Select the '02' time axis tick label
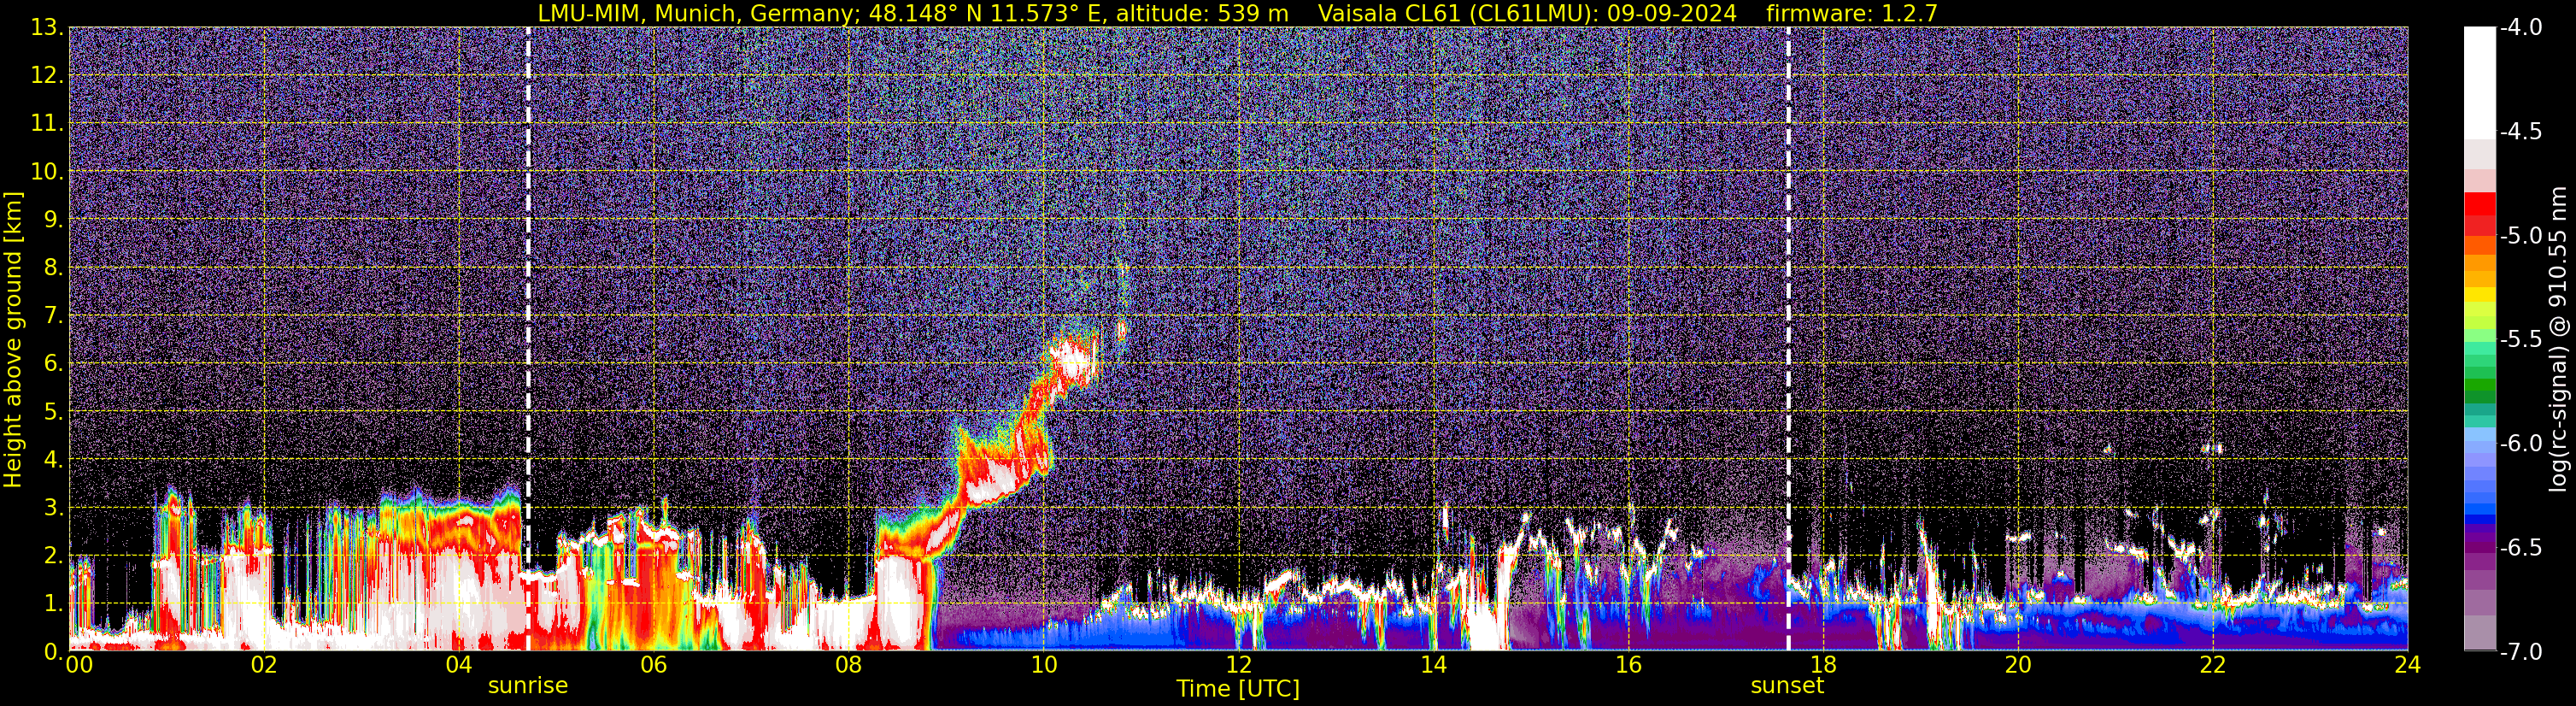 pyautogui.click(x=263, y=665)
